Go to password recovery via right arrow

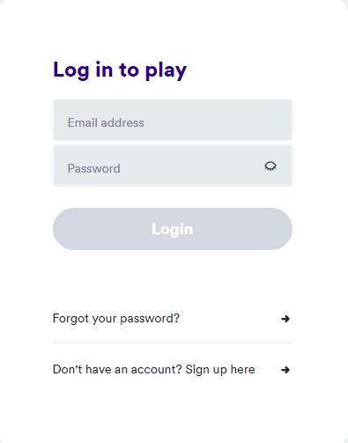285,319
